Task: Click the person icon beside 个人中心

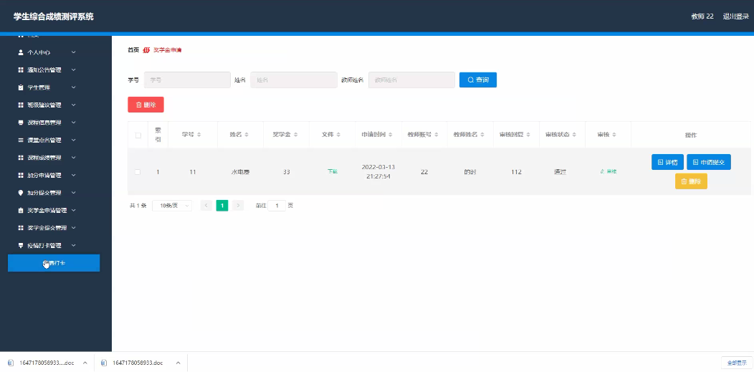Action: click(20, 52)
